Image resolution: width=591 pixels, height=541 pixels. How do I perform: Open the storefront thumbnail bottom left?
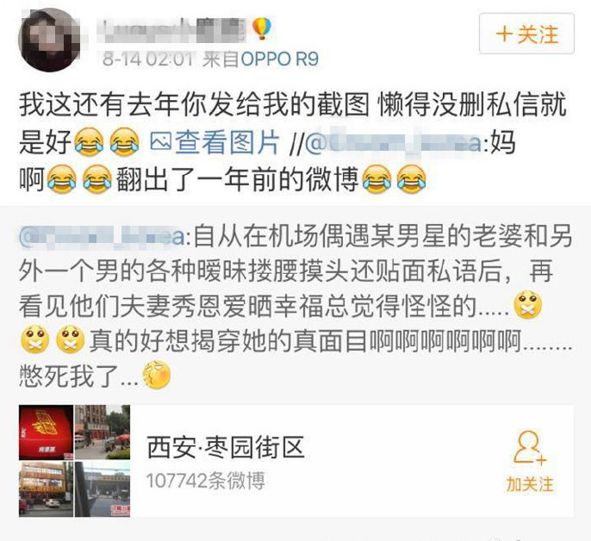pyautogui.click(x=46, y=489)
